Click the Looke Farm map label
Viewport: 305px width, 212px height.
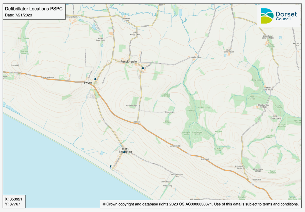tap(196, 58)
